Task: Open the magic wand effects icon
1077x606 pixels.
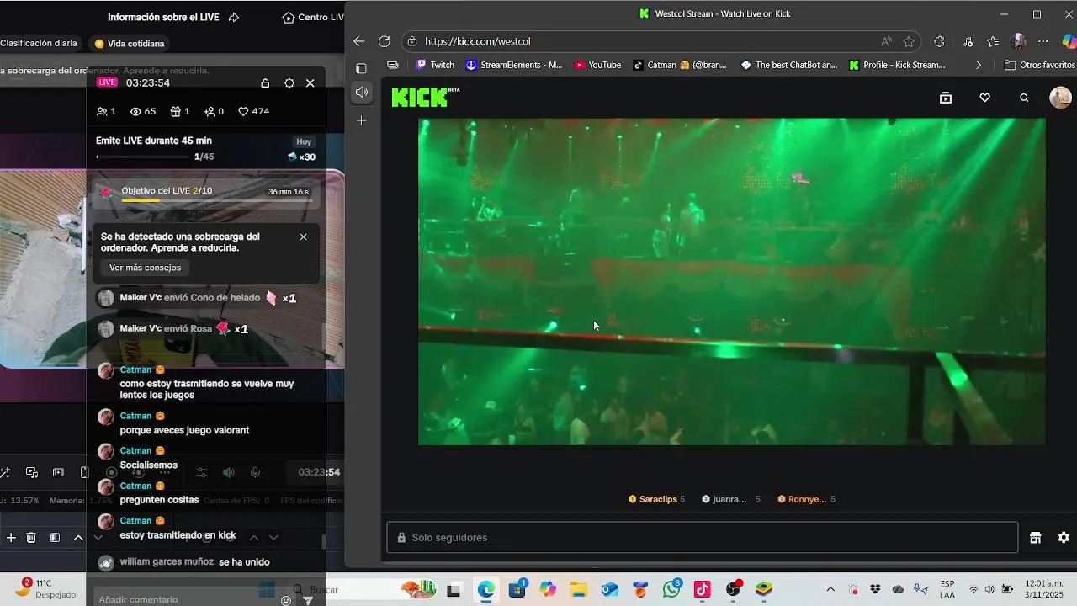Action: pos(5,472)
